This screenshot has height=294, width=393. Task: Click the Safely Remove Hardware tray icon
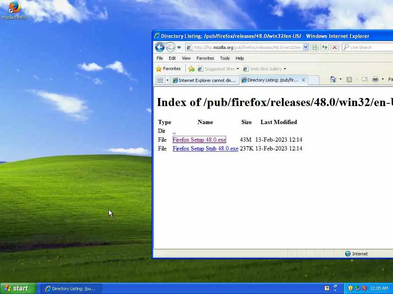pyautogui.click(x=357, y=288)
